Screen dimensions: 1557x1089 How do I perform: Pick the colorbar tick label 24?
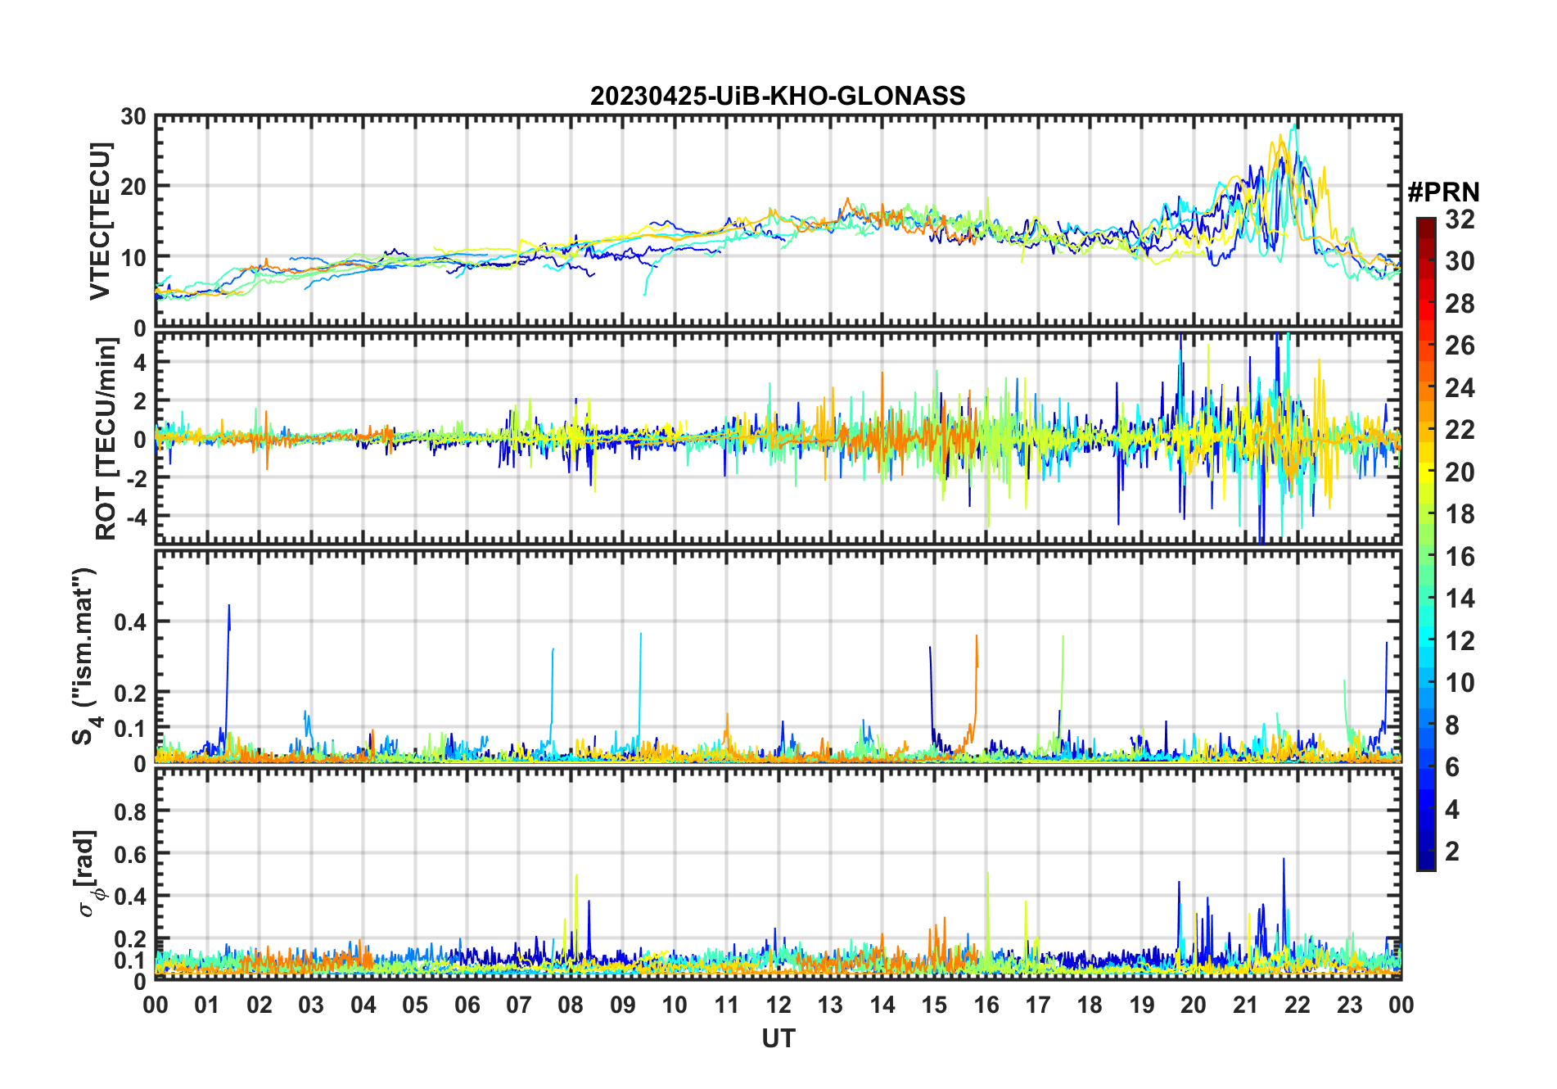1460,388
